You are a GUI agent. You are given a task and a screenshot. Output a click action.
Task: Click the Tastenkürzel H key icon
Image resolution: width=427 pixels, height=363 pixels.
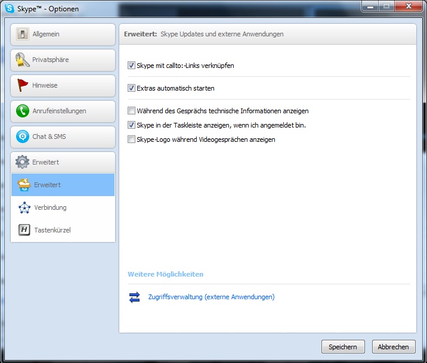tap(24, 230)
